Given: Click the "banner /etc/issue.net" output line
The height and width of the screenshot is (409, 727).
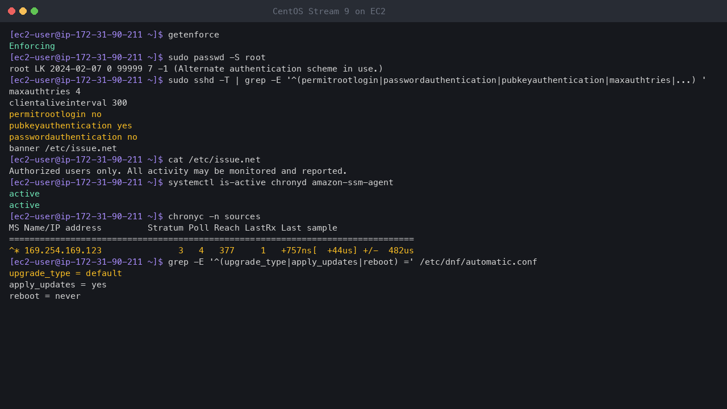Looking at the screenshot, I should pyautogui.click(x=63, y=148).
